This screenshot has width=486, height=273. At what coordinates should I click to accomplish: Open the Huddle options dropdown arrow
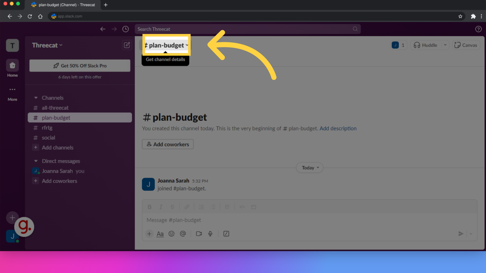[445, 45]
